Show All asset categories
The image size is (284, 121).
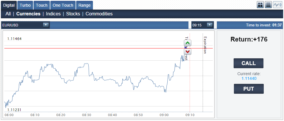pyautogui.click(x=8, y=14)
